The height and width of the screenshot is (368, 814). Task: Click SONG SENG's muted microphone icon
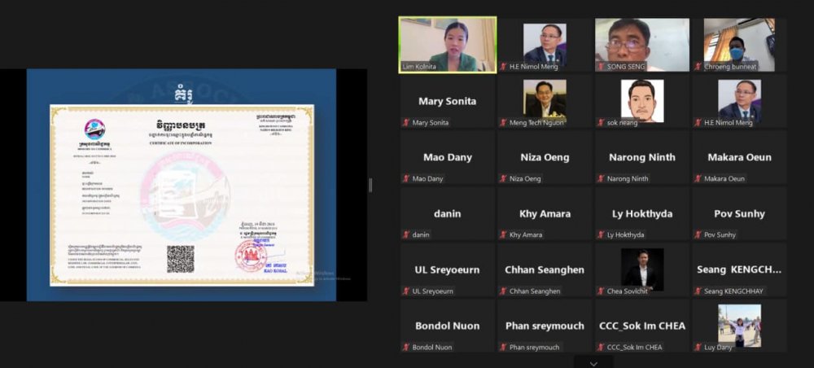click(601, 67)
